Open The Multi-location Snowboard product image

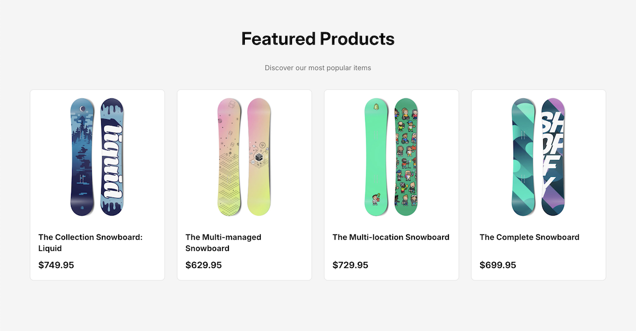pyautogui.click(x=391, y=156)
